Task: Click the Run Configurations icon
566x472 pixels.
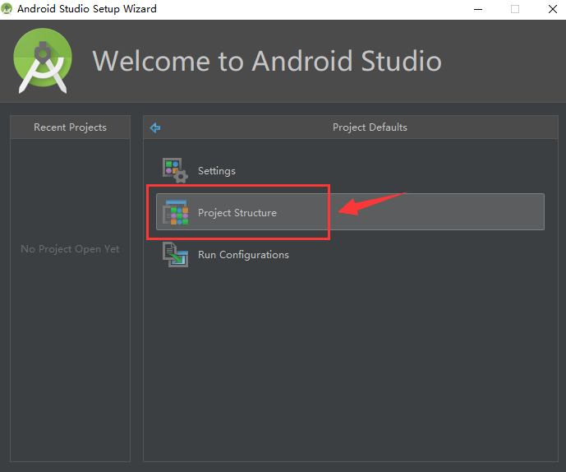Action: pyautogui.click(x=175, y=254)
